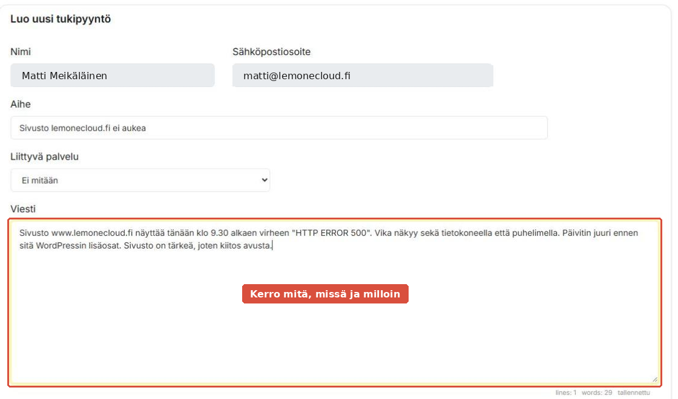Click the 'Nimi' label
This screenshot has height=399, width=678.
coord(21,52)
